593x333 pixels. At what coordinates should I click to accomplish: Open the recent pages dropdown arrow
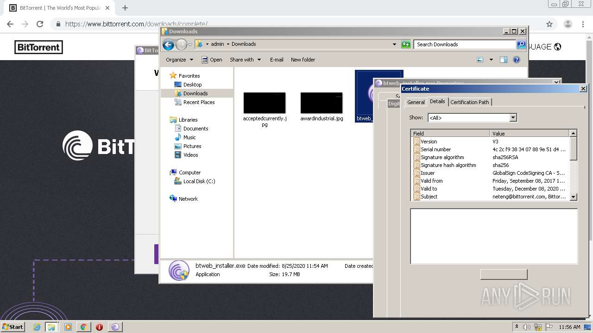tap(190, 44)
